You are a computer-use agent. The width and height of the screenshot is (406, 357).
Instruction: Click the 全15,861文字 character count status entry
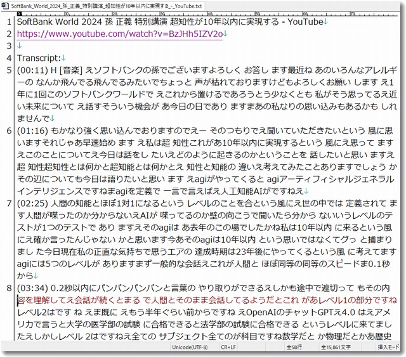pos(336,347)
